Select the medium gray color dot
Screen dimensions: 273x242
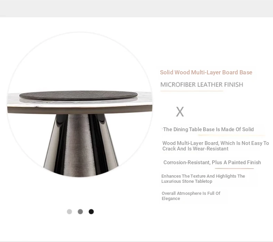pyautogui.click(x=80, y=212)
